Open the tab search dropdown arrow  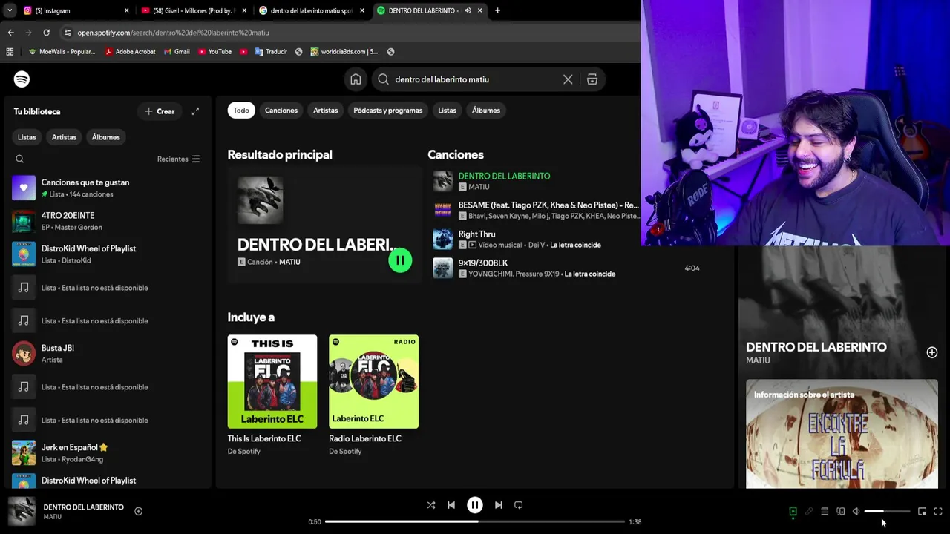click(9, 10)
